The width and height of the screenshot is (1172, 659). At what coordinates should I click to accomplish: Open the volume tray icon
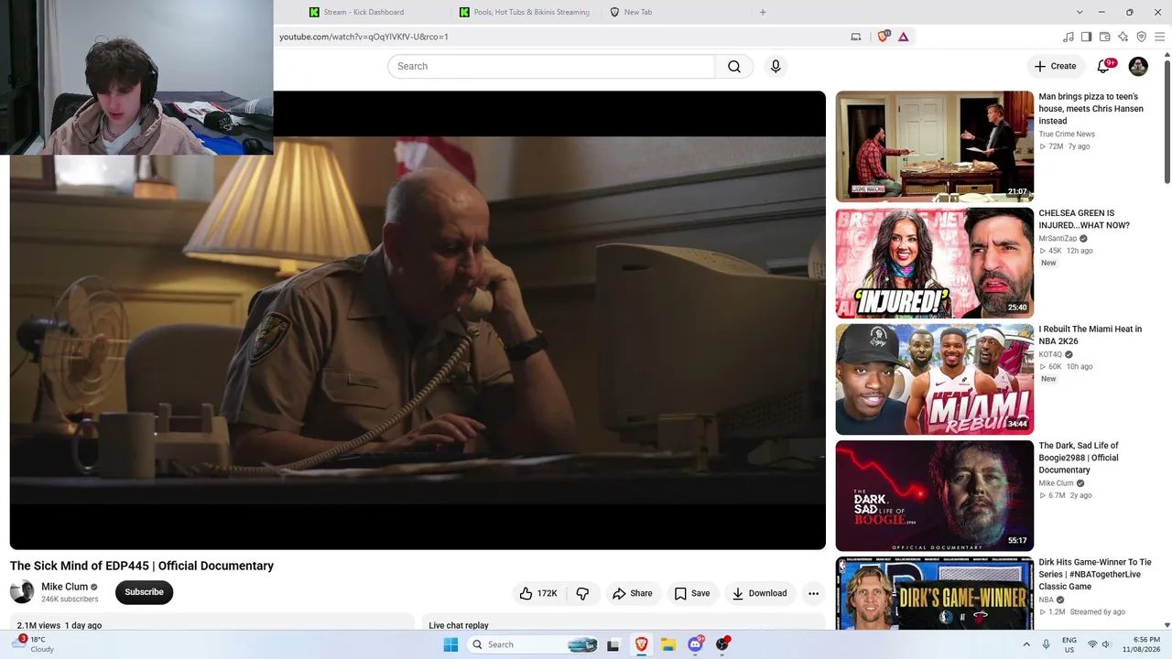point(1107,644)
